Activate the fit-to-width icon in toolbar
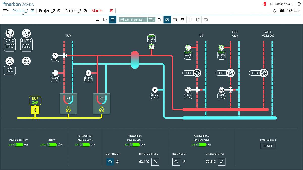 click(175, 20)
